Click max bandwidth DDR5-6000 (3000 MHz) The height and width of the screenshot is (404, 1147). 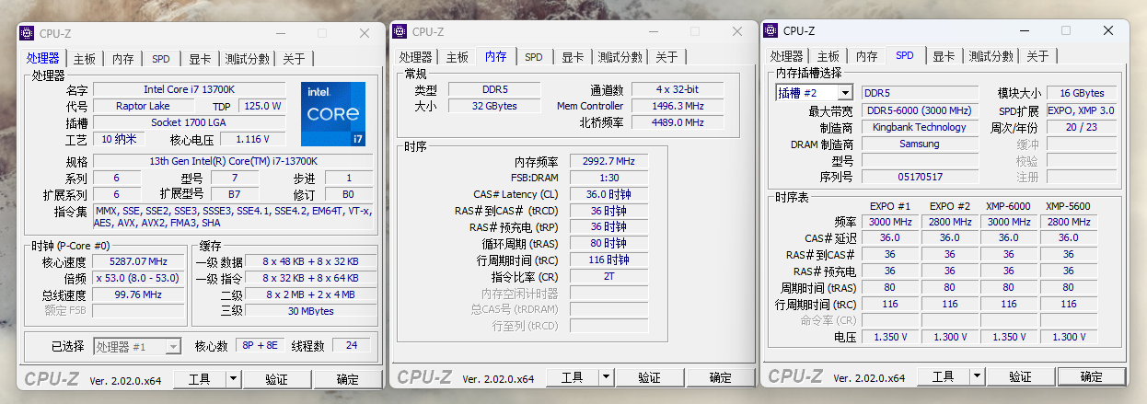(920, 110)
